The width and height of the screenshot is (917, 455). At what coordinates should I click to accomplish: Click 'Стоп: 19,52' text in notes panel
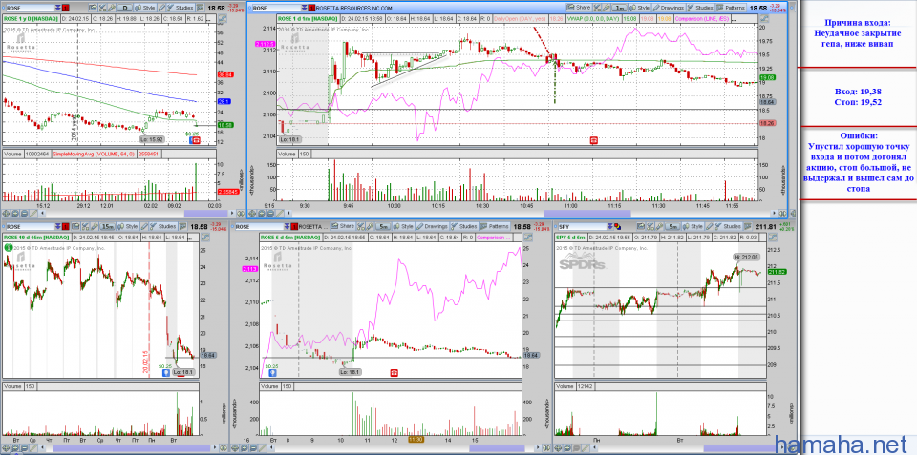(859, 102)
